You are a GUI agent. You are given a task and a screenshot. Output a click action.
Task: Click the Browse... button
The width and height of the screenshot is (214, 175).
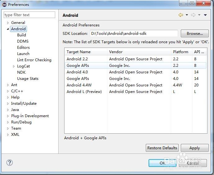click(x=195, y=34)
